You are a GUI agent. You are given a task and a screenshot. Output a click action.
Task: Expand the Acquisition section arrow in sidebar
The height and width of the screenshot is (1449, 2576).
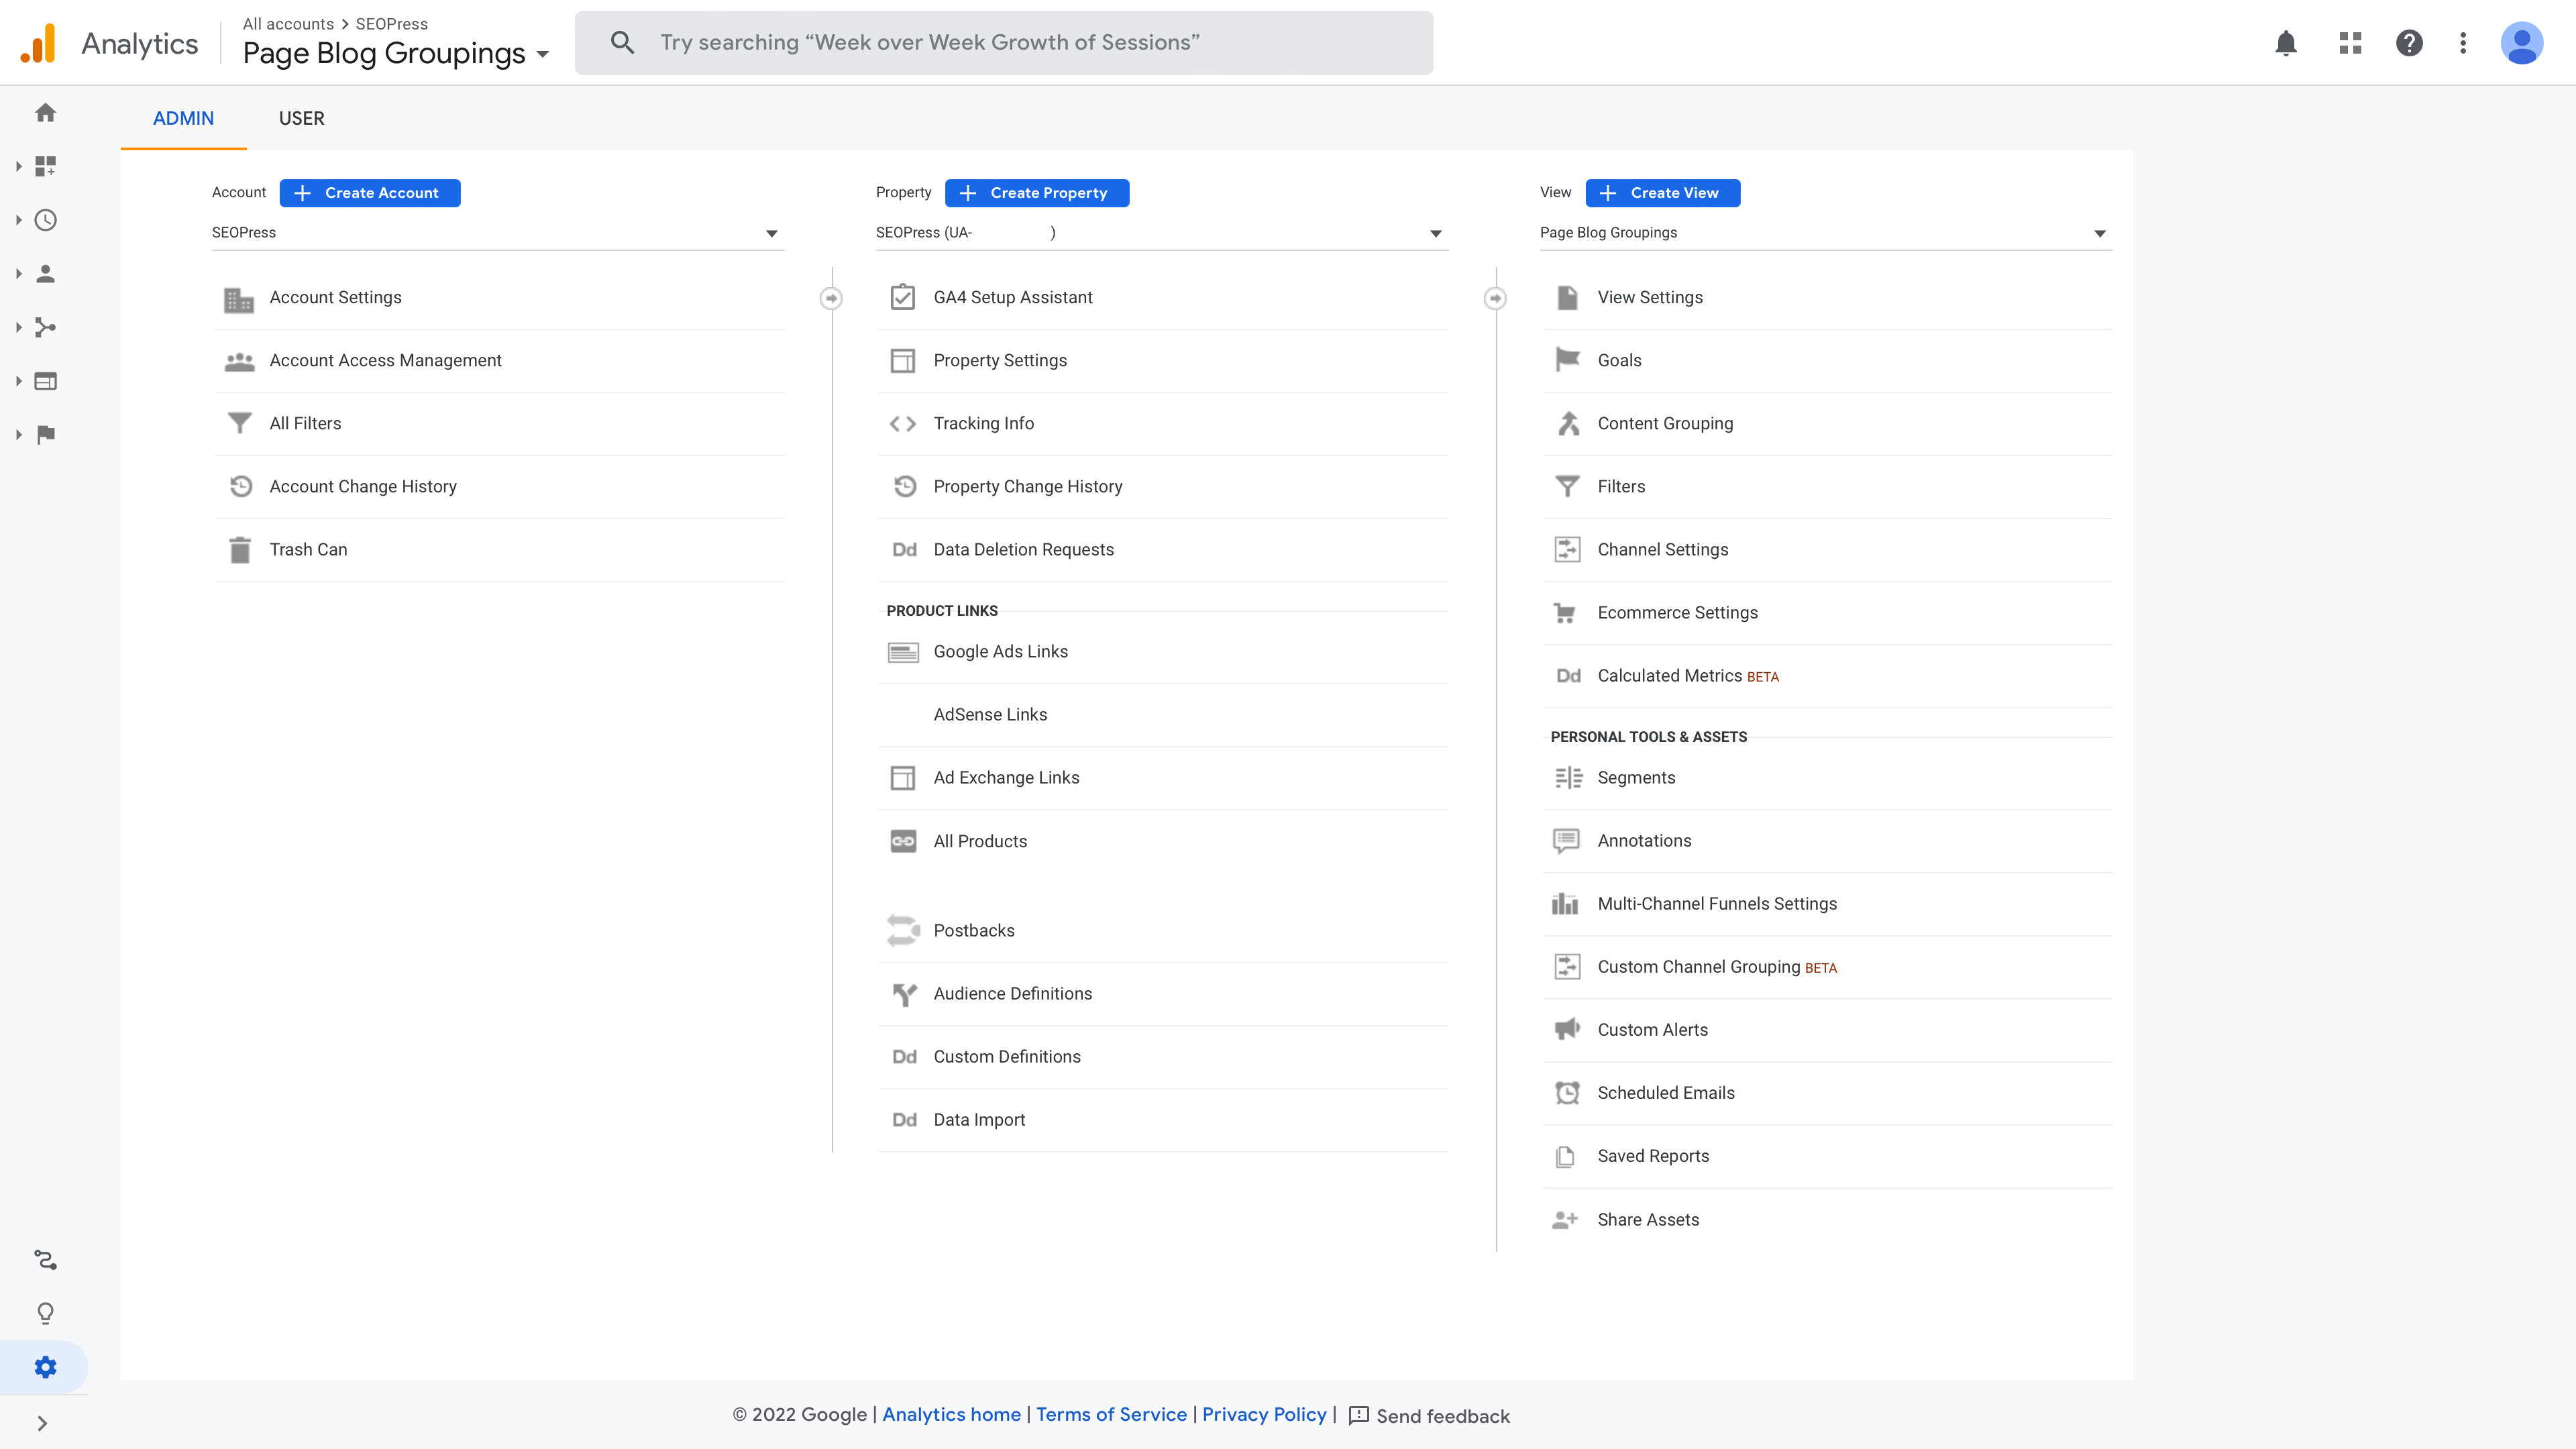(18, 327)
